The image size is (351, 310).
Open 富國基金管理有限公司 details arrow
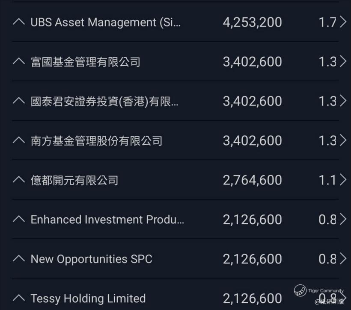343,61
